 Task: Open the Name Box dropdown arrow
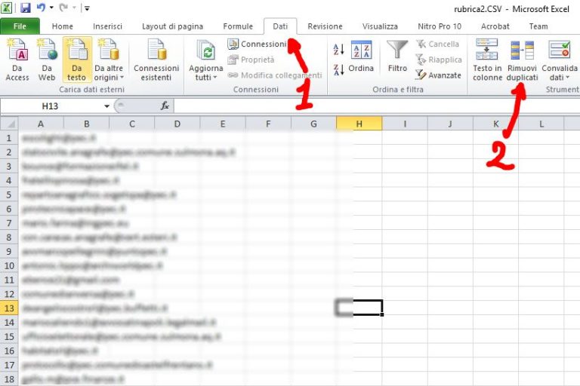(x=106, y=106)
